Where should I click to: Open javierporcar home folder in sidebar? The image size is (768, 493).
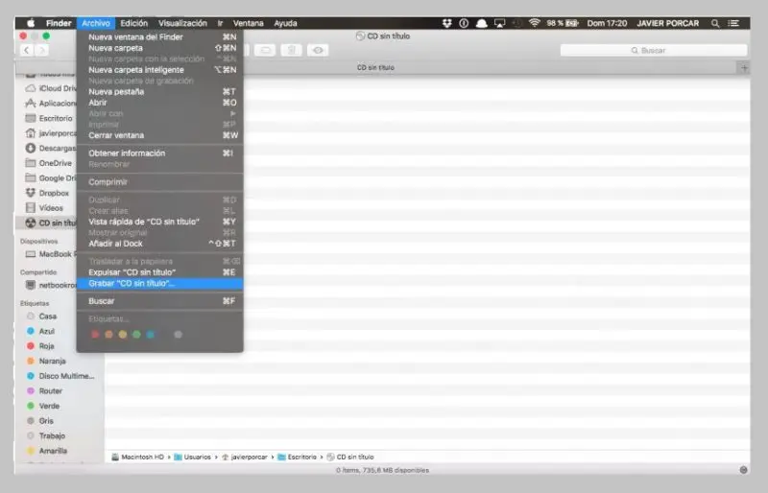tap(52, 133)
